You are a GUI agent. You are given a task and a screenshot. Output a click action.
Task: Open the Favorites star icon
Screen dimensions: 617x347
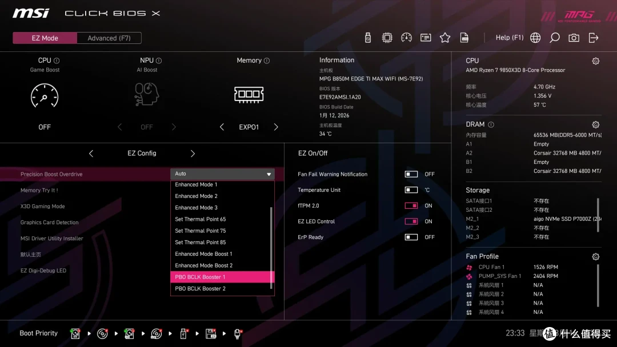pos(445,38)
